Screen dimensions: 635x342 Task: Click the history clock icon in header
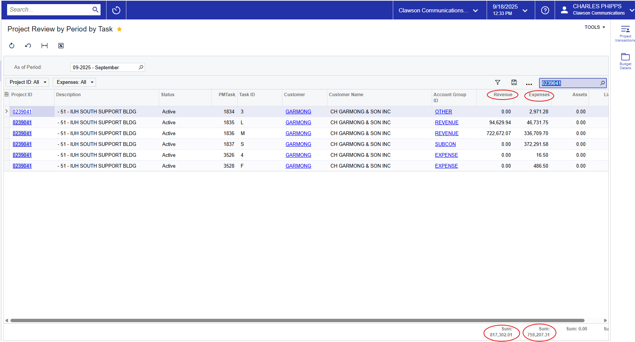pyautogui.click(x=116, y=10)
